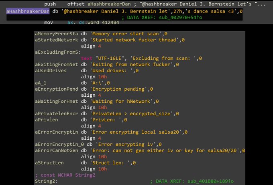The height and width of the screenshot is (185, 273).
Task: Select the aWaitingForHnet label
Action: point(57,101)
